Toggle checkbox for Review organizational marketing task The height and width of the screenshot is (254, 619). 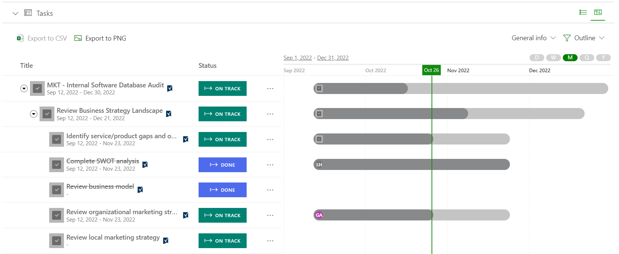pos(57,215)
